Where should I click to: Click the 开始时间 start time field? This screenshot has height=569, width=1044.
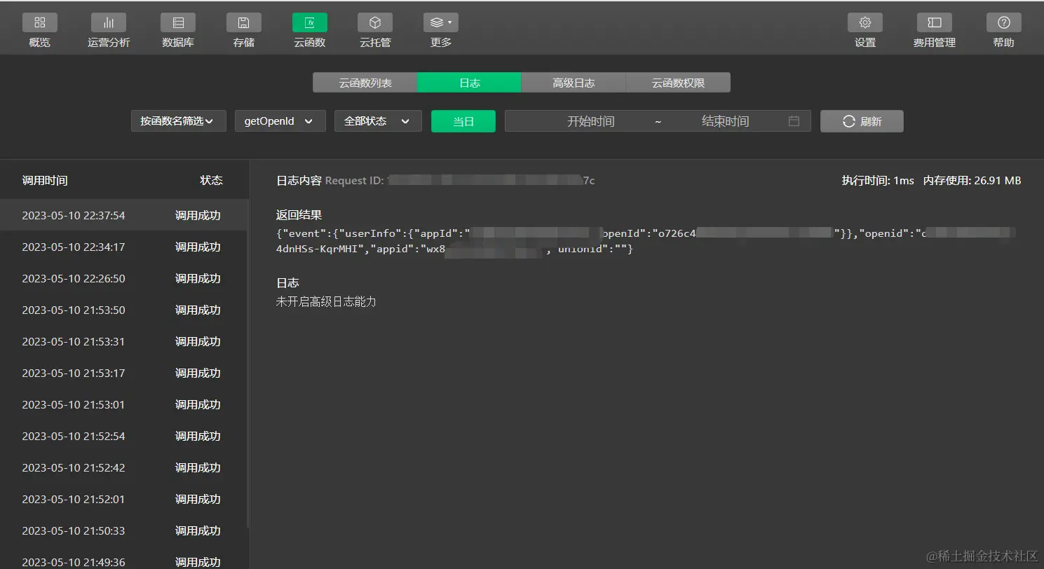[x=590, y=121]
